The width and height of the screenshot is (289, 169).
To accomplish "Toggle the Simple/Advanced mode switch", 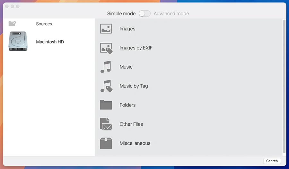I will point(144,14).
